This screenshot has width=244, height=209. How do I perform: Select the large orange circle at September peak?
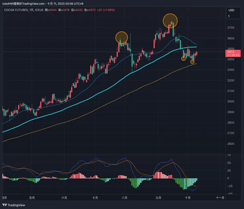[x=170, y=21]
